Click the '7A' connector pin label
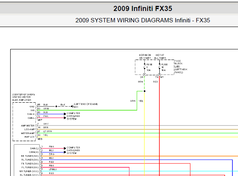The height and width of the screenshot is (176, 238). pyautogui.click(x=157, y=77)
